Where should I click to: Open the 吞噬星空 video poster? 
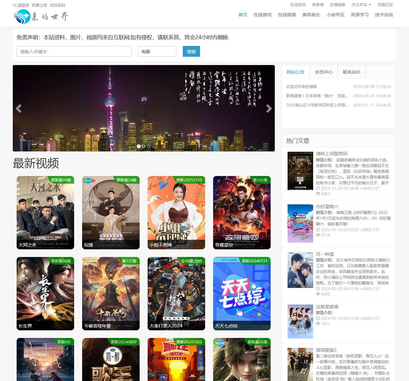pyautogui.click(x=242, y=213)
